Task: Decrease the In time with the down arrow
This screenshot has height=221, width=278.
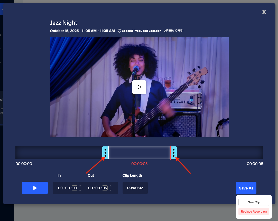Action: (x=80, y=190)
